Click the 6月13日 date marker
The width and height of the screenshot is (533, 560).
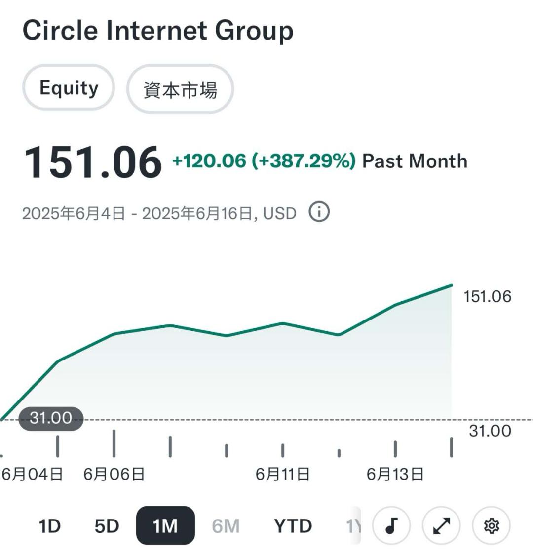[x=395, y=474]
